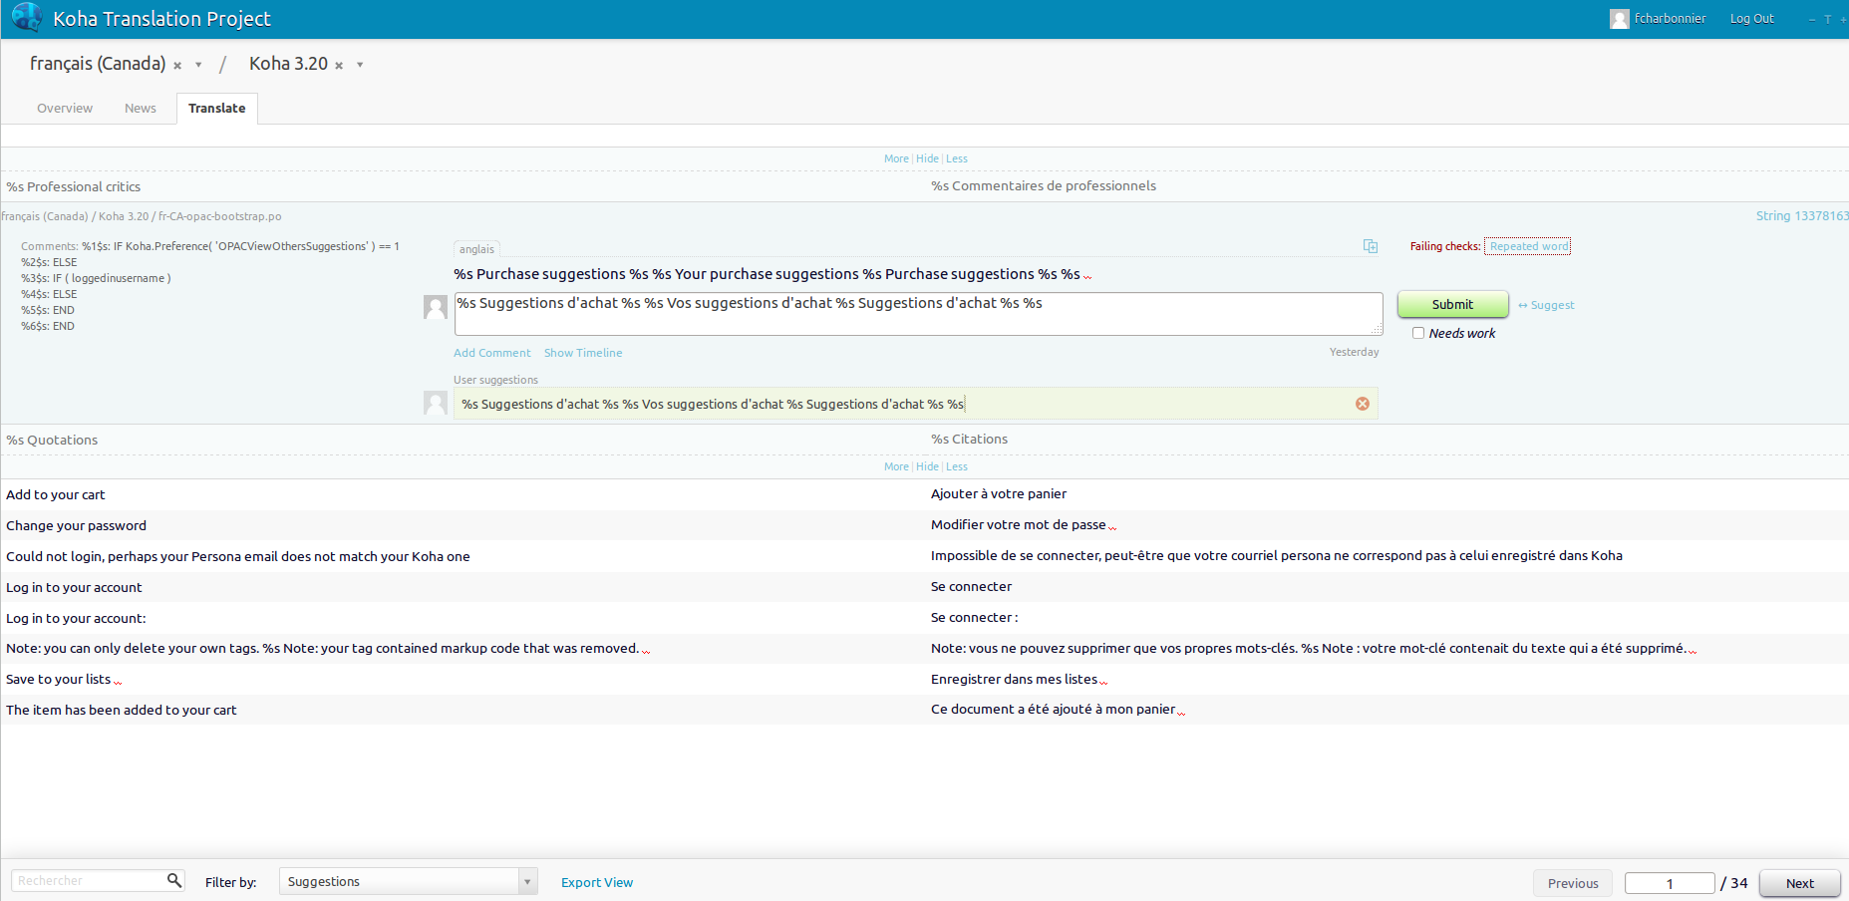
Task: Click More in the bottom context row
Action: (x=896, y=466)
